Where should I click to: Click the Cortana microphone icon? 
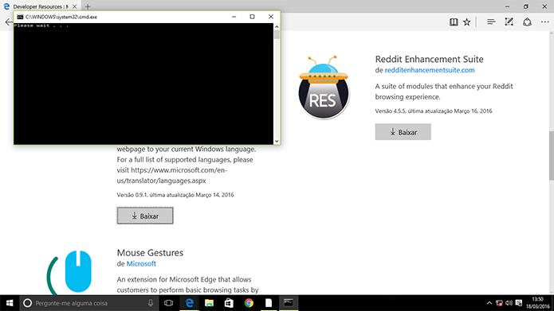tap(151, 303)
